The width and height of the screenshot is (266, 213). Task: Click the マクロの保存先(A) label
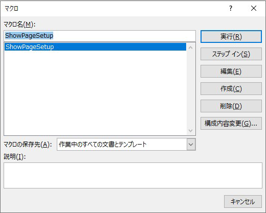[x=28, y=145]
